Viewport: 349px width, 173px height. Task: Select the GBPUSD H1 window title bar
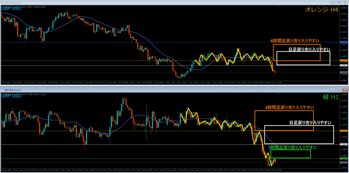(x=136, y=90)
